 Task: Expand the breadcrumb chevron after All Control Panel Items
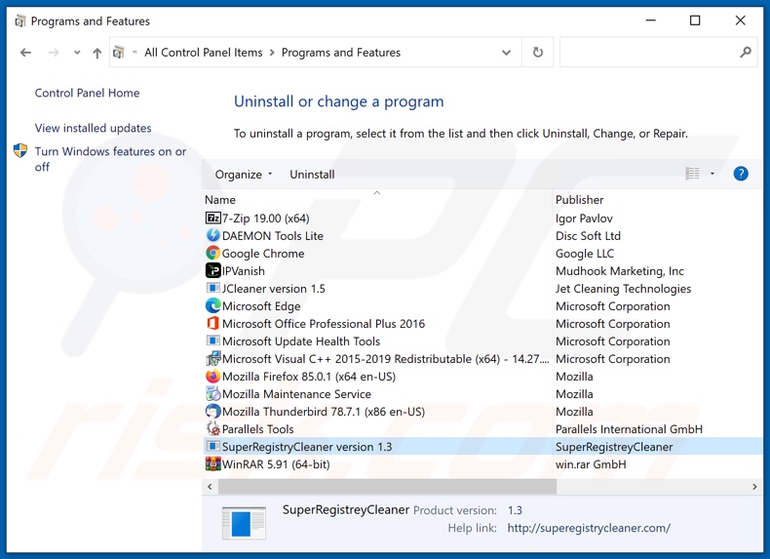[272, 52]
